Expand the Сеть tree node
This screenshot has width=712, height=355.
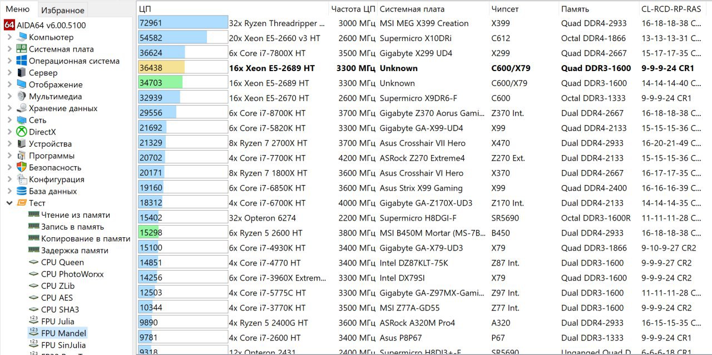[9, 120]
